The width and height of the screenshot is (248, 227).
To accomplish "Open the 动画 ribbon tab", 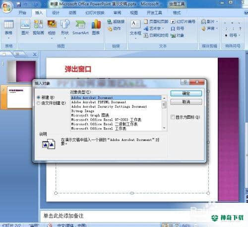I will coord(72,13).
